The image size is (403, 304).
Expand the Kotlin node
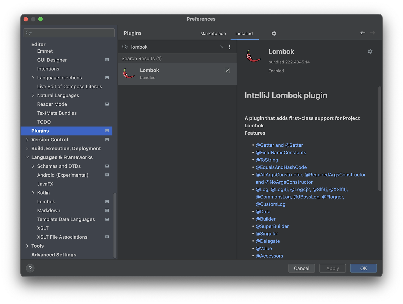[33, 193]
